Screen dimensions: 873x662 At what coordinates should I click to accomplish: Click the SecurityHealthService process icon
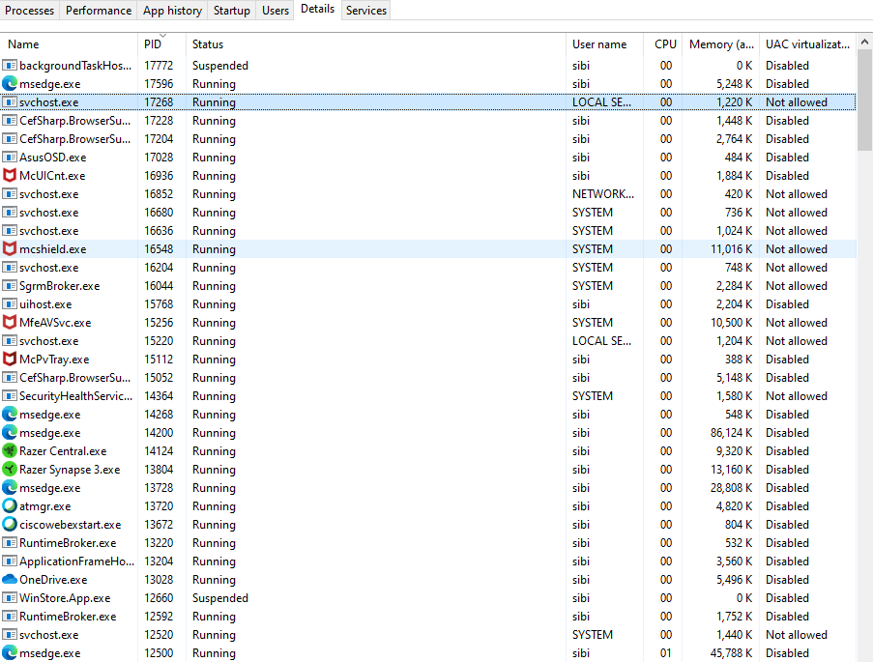tap(10, 396)
